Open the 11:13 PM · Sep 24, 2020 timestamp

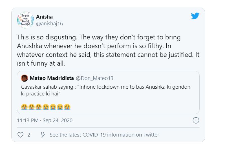(x=45, y=120)
